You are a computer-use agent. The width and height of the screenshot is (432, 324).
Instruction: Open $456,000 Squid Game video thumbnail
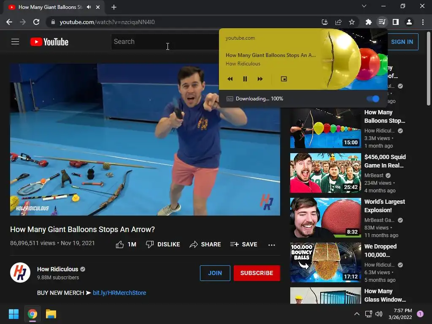[325, 173]
